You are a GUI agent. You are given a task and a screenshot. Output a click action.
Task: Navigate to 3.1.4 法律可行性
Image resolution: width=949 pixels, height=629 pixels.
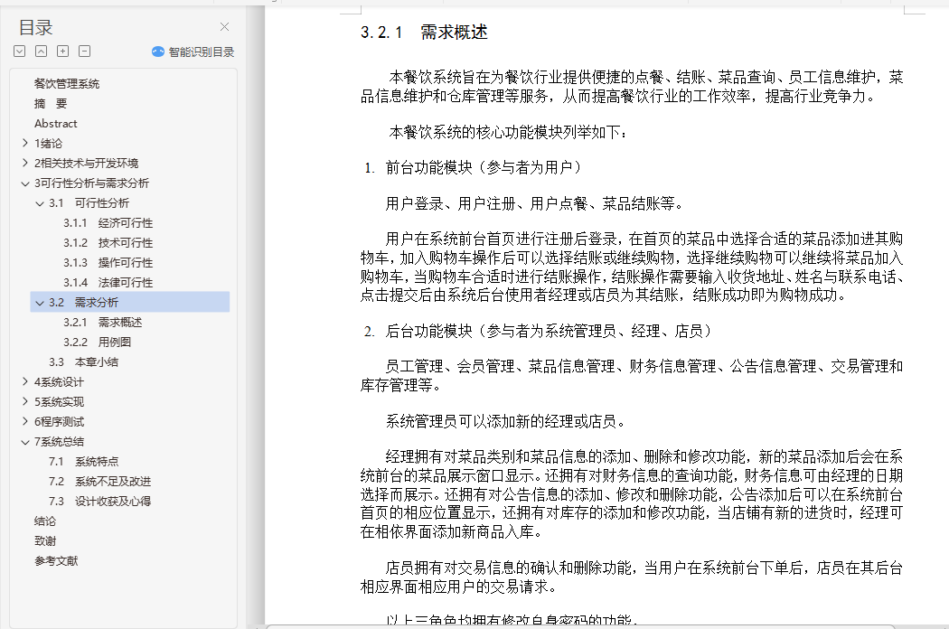point(108,282)
